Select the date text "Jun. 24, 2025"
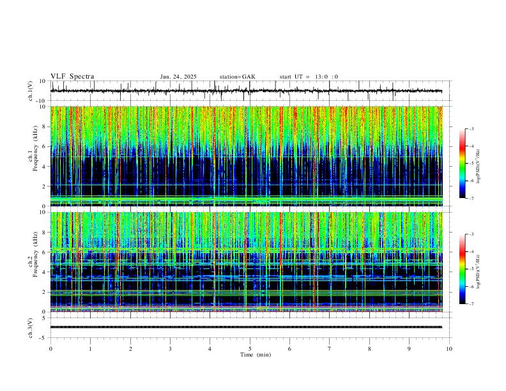506x391 pixels. point(178,77)
